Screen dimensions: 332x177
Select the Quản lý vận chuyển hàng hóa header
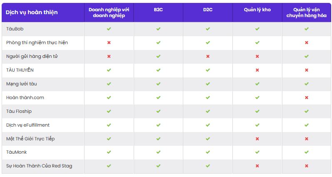pos(306,12)
